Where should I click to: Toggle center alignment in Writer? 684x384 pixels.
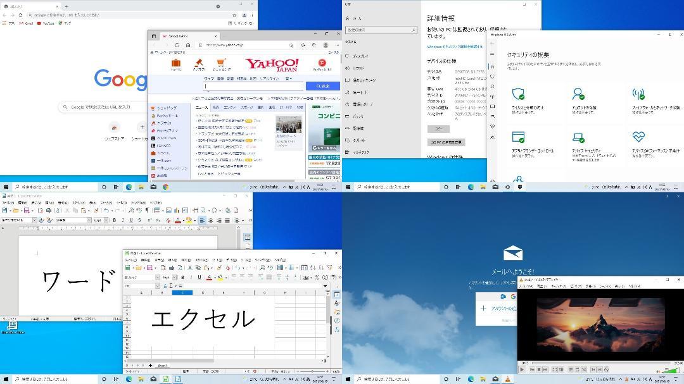click(x=210, y=221)
